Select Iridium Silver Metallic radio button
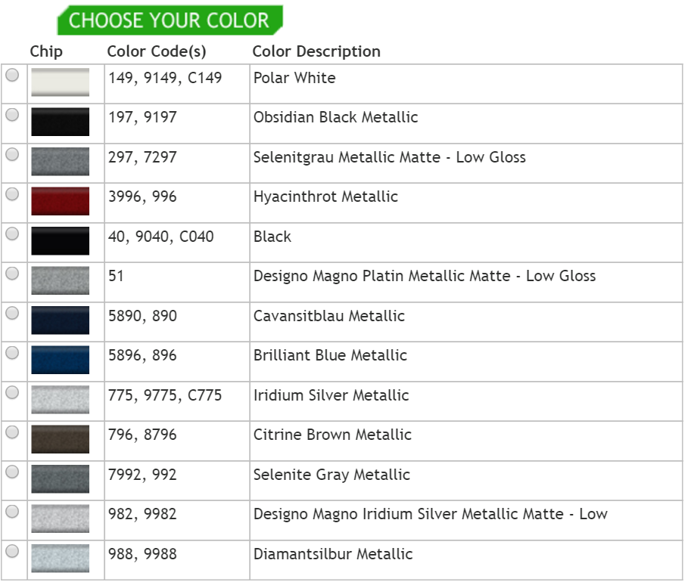The image size is (694, 585). tap(12, 393)
